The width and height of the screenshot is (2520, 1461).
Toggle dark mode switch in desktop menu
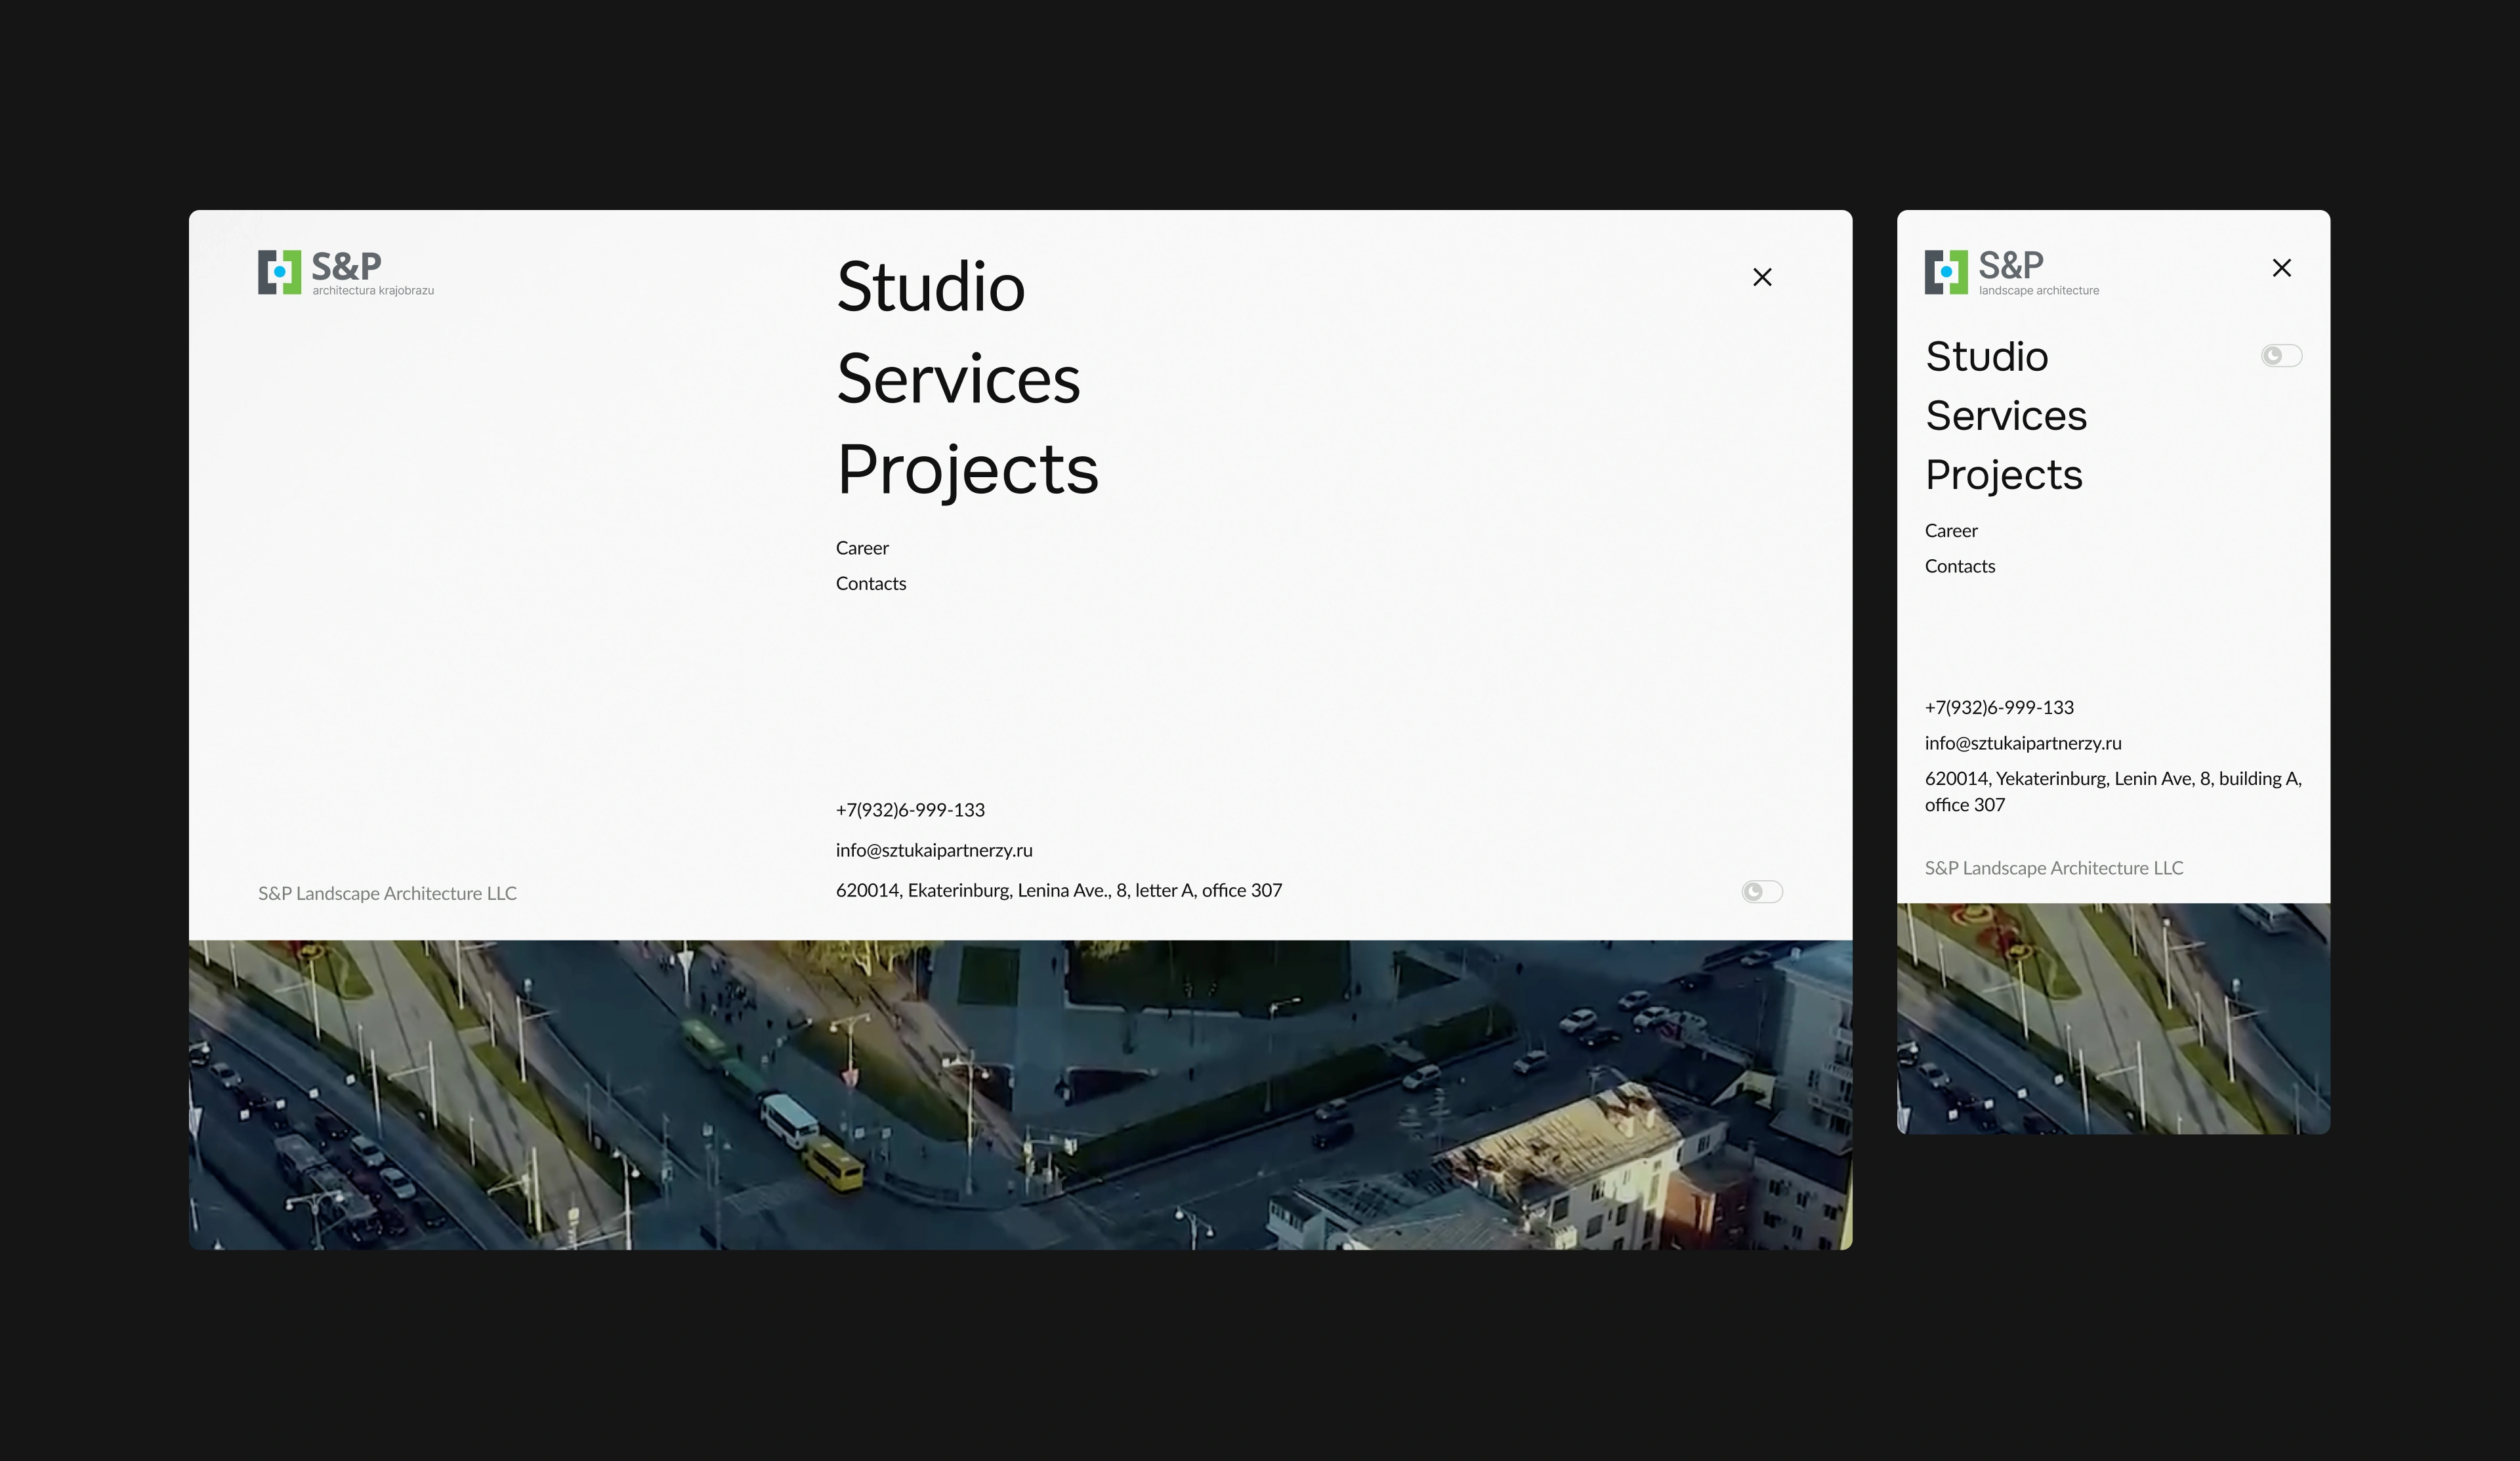1761,891
